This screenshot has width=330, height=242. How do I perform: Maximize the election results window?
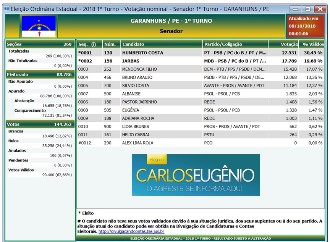(307, 9)
